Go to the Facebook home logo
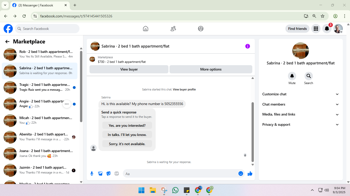 point(8,29)
